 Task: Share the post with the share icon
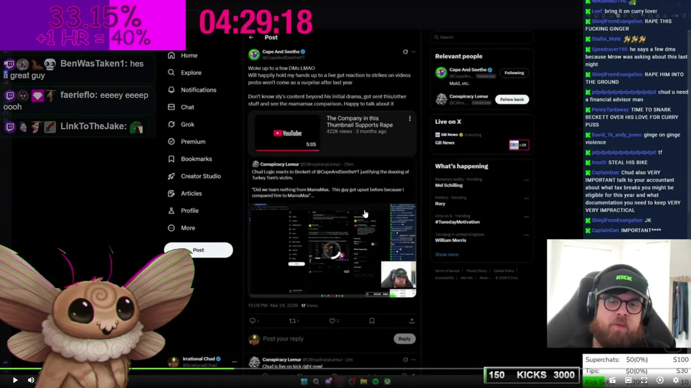(411, 321)
